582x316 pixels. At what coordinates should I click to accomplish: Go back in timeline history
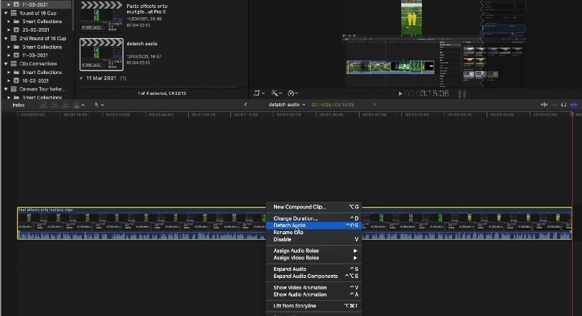(245, 105)
